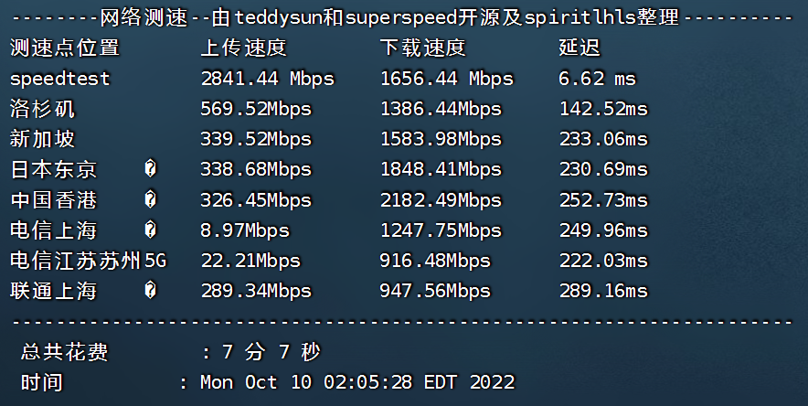Viewport: 808px width, 406px height.
Task: Click the 6.62 ms latency value
Action: point(597,79)
